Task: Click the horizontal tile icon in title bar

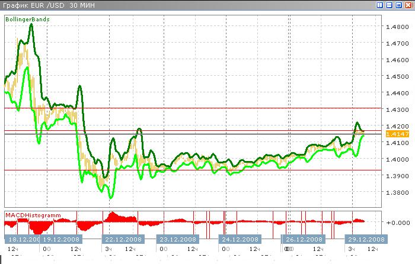Action: pos(390,5)
